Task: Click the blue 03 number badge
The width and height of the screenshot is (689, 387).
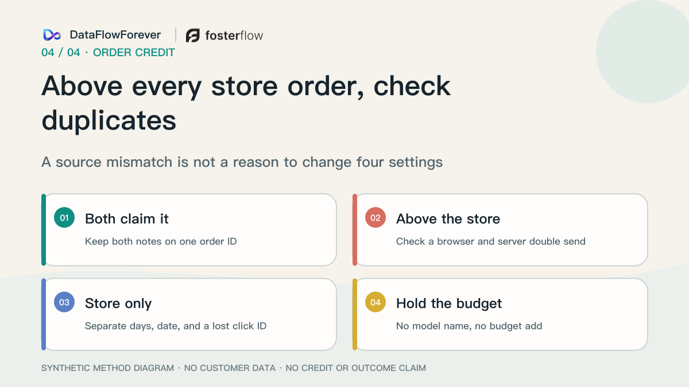Action: pos(64,302)
